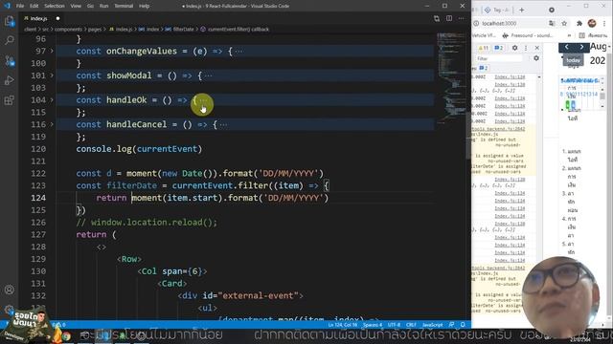Image resolution: width=613 pixels, height=344 pixels.
Task: Click UTF-8 encoding in status bar
Action: pos(394,325)
